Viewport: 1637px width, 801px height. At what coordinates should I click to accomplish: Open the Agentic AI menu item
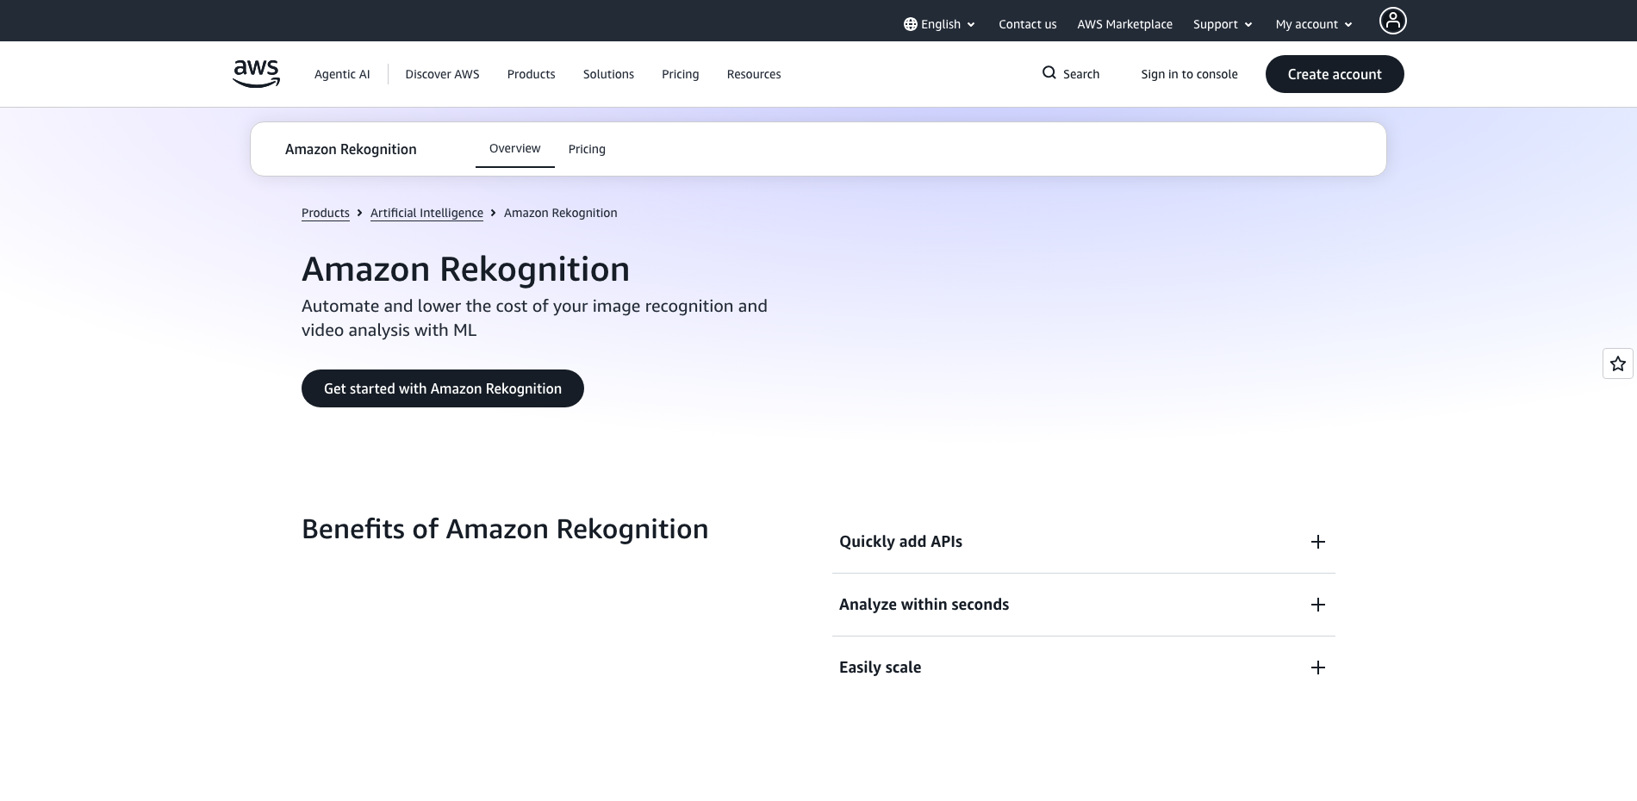click(342, 74)
